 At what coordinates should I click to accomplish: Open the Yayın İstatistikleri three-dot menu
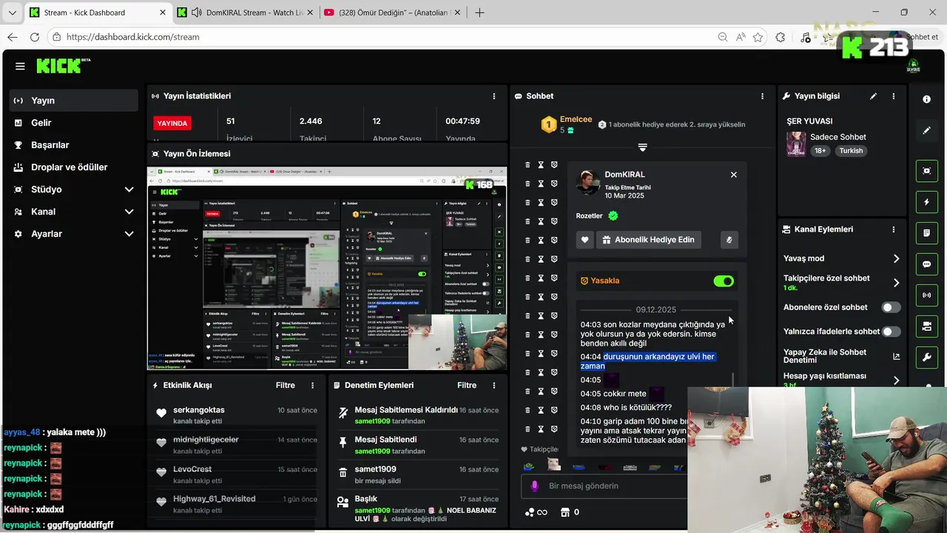coord(494,96)
